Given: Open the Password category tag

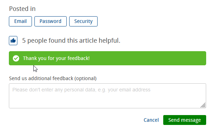Looking at the screenshot, I should pos(50,21).
